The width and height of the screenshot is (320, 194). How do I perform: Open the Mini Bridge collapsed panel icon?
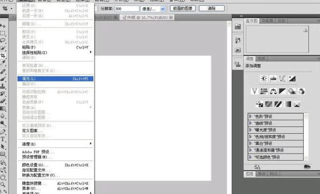[x=238, y=27]
